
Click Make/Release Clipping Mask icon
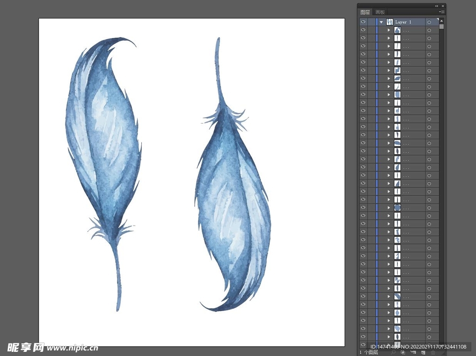pyautogui.click(x=403, y=352)
